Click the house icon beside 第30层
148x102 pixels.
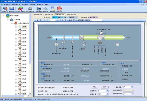(20, 83)
